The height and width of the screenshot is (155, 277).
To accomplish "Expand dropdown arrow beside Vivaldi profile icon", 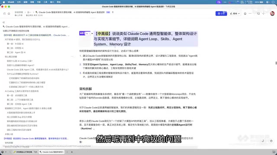I will (6, 152).
